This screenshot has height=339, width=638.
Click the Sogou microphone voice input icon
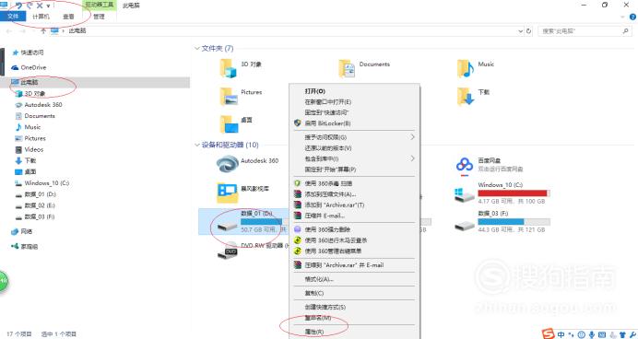pyautogui.click(x=592, y=334)
